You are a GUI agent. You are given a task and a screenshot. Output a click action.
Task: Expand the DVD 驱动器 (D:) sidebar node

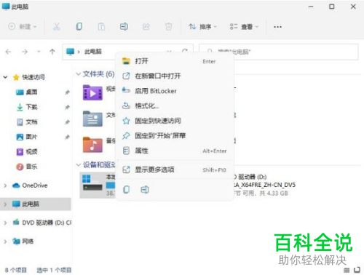pyautogui.click(x=5, y=223)
